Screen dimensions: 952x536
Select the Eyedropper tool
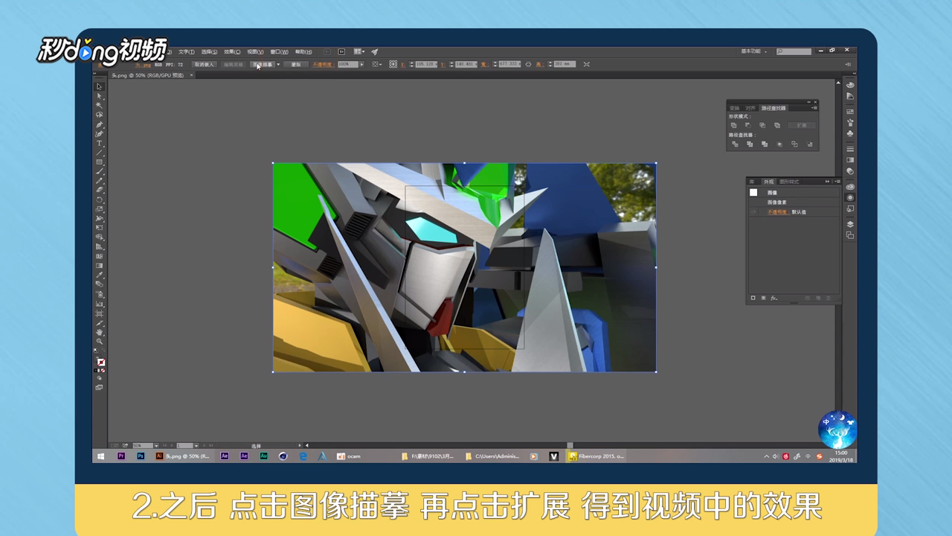[x=100, y=275]
